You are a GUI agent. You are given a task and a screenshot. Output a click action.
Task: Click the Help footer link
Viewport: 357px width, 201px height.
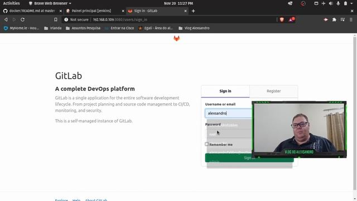coord(76,200)
